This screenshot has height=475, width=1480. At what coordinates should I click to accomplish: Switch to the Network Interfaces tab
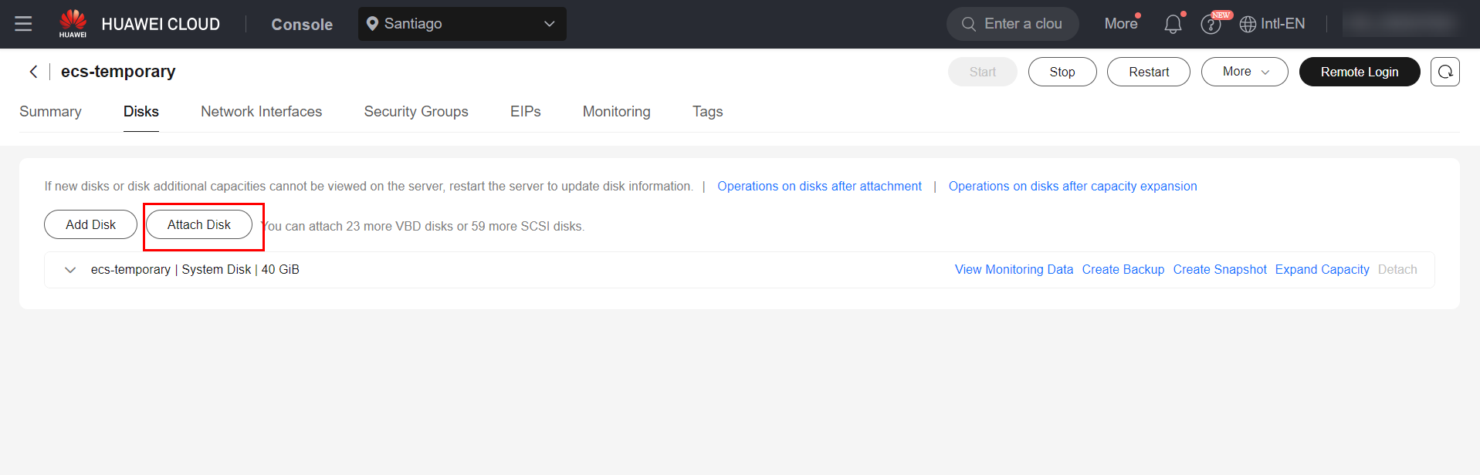[x=261, y=112]
